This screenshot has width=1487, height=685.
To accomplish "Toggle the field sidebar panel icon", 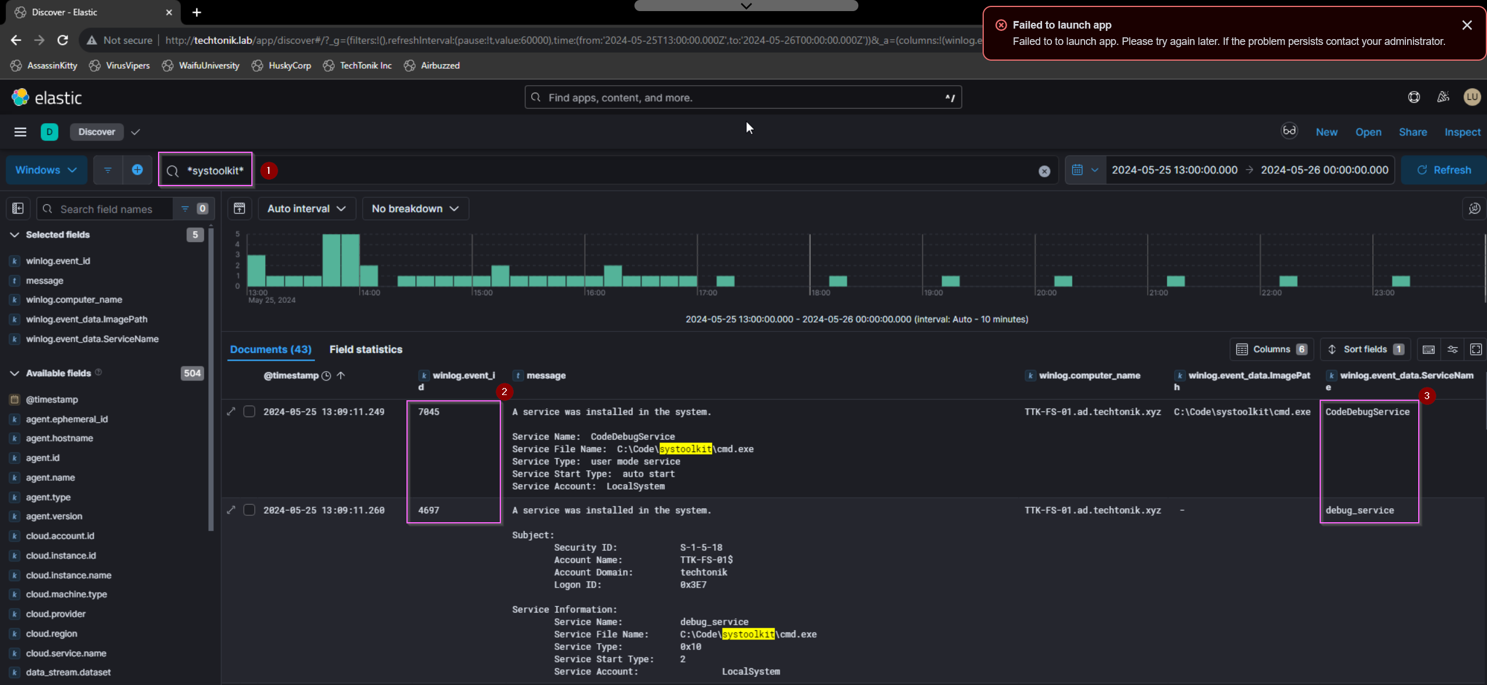I will pyautogui.click(x=18, y=208).
